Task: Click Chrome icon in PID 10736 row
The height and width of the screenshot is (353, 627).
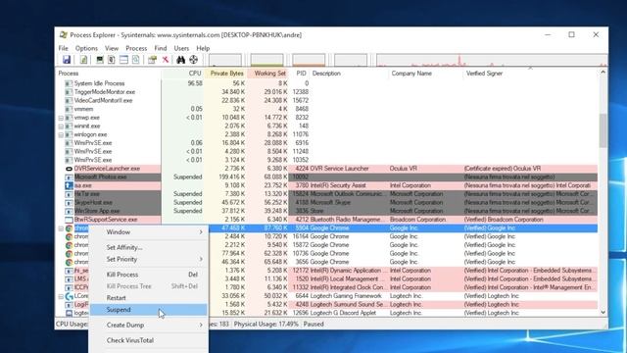Action: coord(69,254)
